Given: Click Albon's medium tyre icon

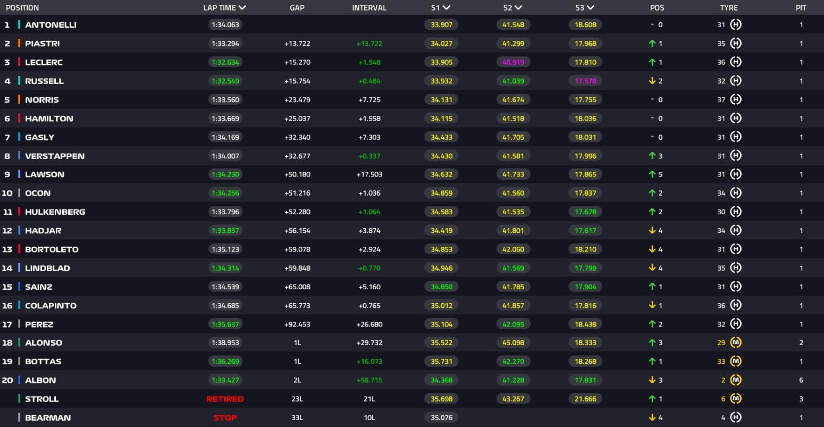Looking at the screenshot, I should 736,380.
